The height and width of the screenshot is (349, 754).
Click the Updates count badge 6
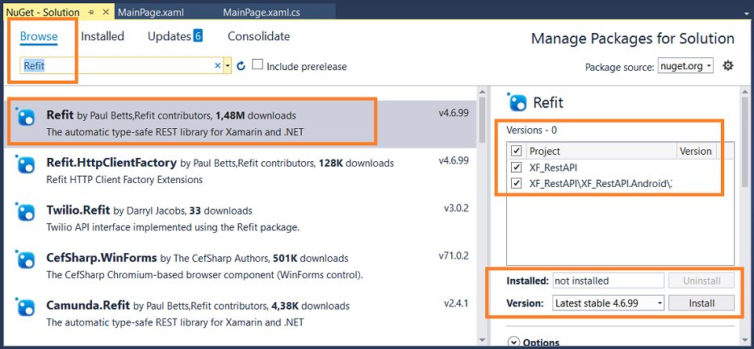[x=198, y=35]
